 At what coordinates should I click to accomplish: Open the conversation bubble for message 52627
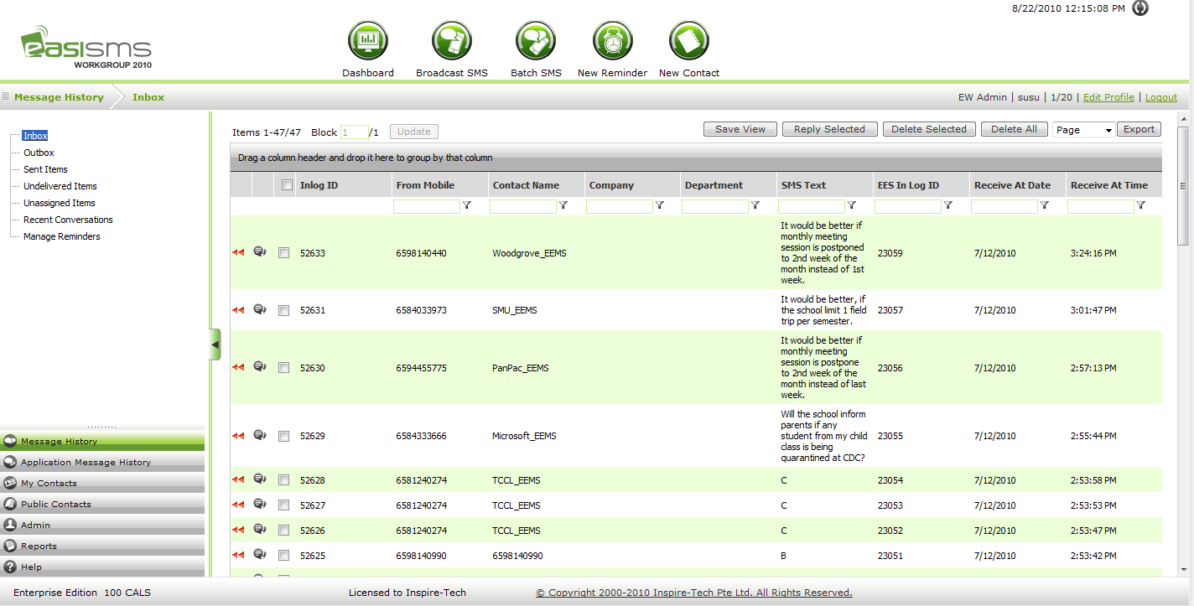(260, 504)
